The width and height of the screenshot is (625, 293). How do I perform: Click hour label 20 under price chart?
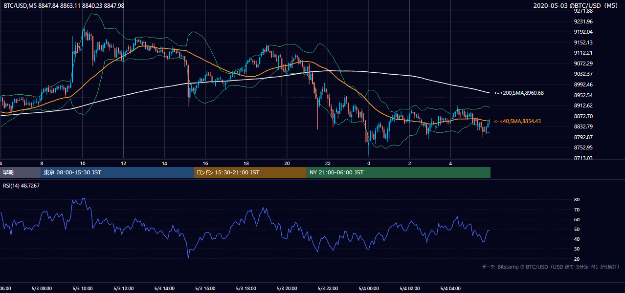287,164
